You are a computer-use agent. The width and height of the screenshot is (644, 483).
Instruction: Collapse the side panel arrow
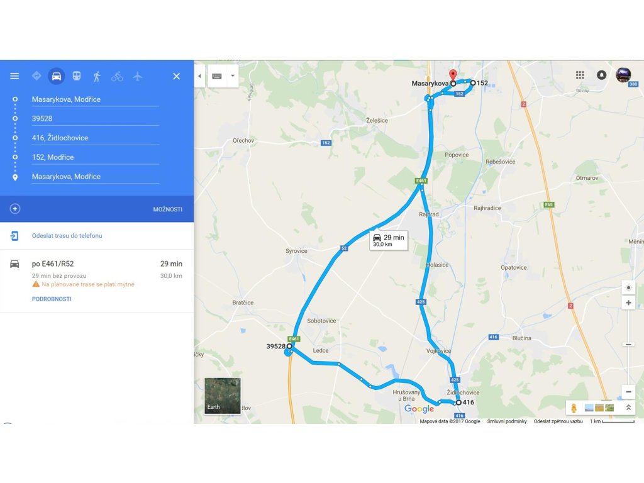[x=199, y=76]
